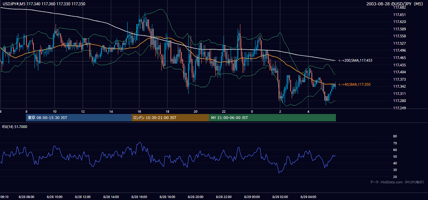Click RSI scale level 20
Image resolution: width=428 pixels, height=200 pixels.
[x=395, y=177]
